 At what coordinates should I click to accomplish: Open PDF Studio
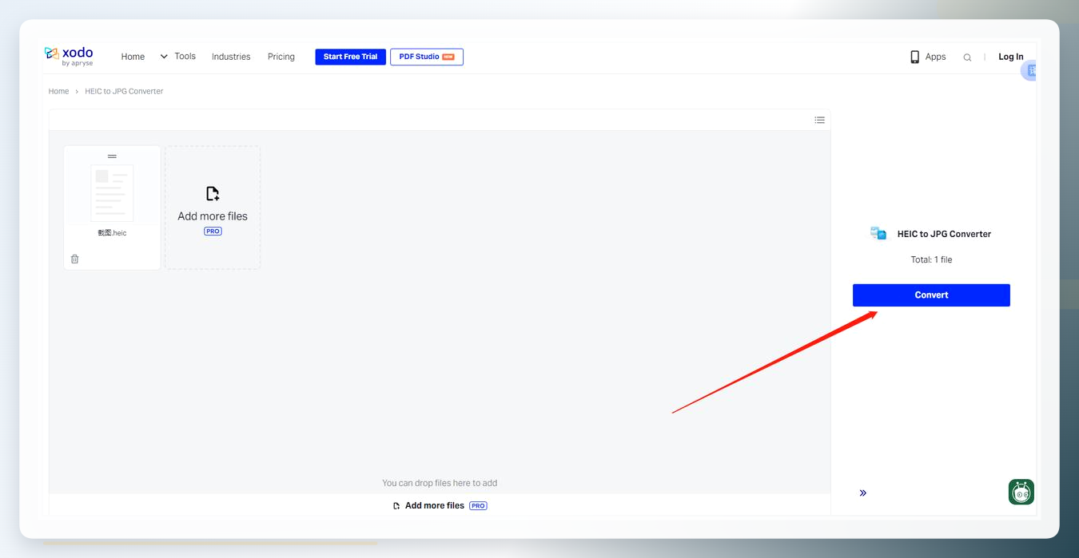[427, 57]
